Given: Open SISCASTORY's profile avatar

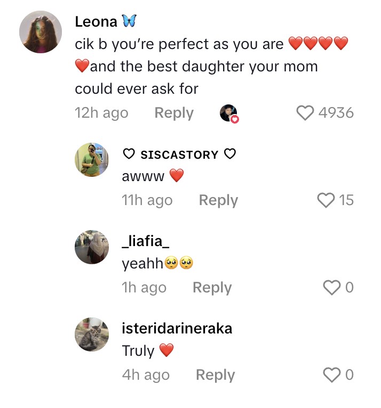Looking at the screenshot, I should 92,159.
